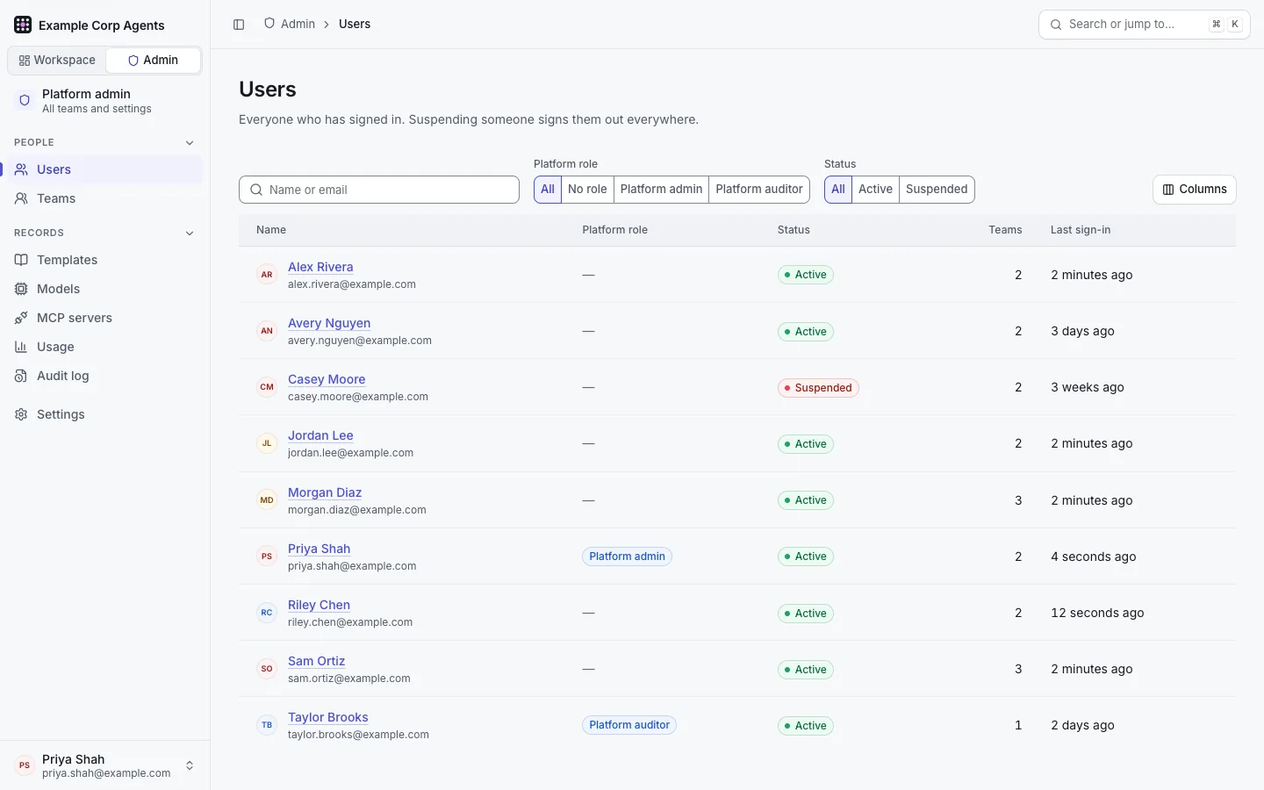Click Morgan Diaz's MD avatar

click(x=267, y=500)
